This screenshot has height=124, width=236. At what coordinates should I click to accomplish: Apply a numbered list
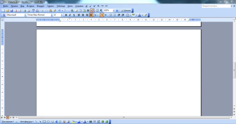click(x=111, y=15)
